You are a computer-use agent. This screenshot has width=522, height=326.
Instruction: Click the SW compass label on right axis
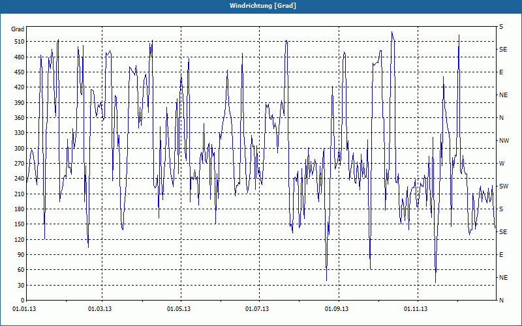(504, 186)
